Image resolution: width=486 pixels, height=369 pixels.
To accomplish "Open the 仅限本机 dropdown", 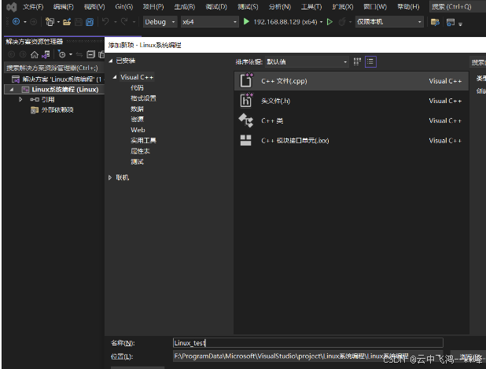I will (389, 22).
